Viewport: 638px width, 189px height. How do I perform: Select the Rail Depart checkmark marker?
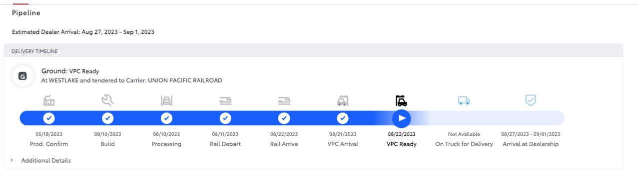pyautogui.click(x=225, y=118)
